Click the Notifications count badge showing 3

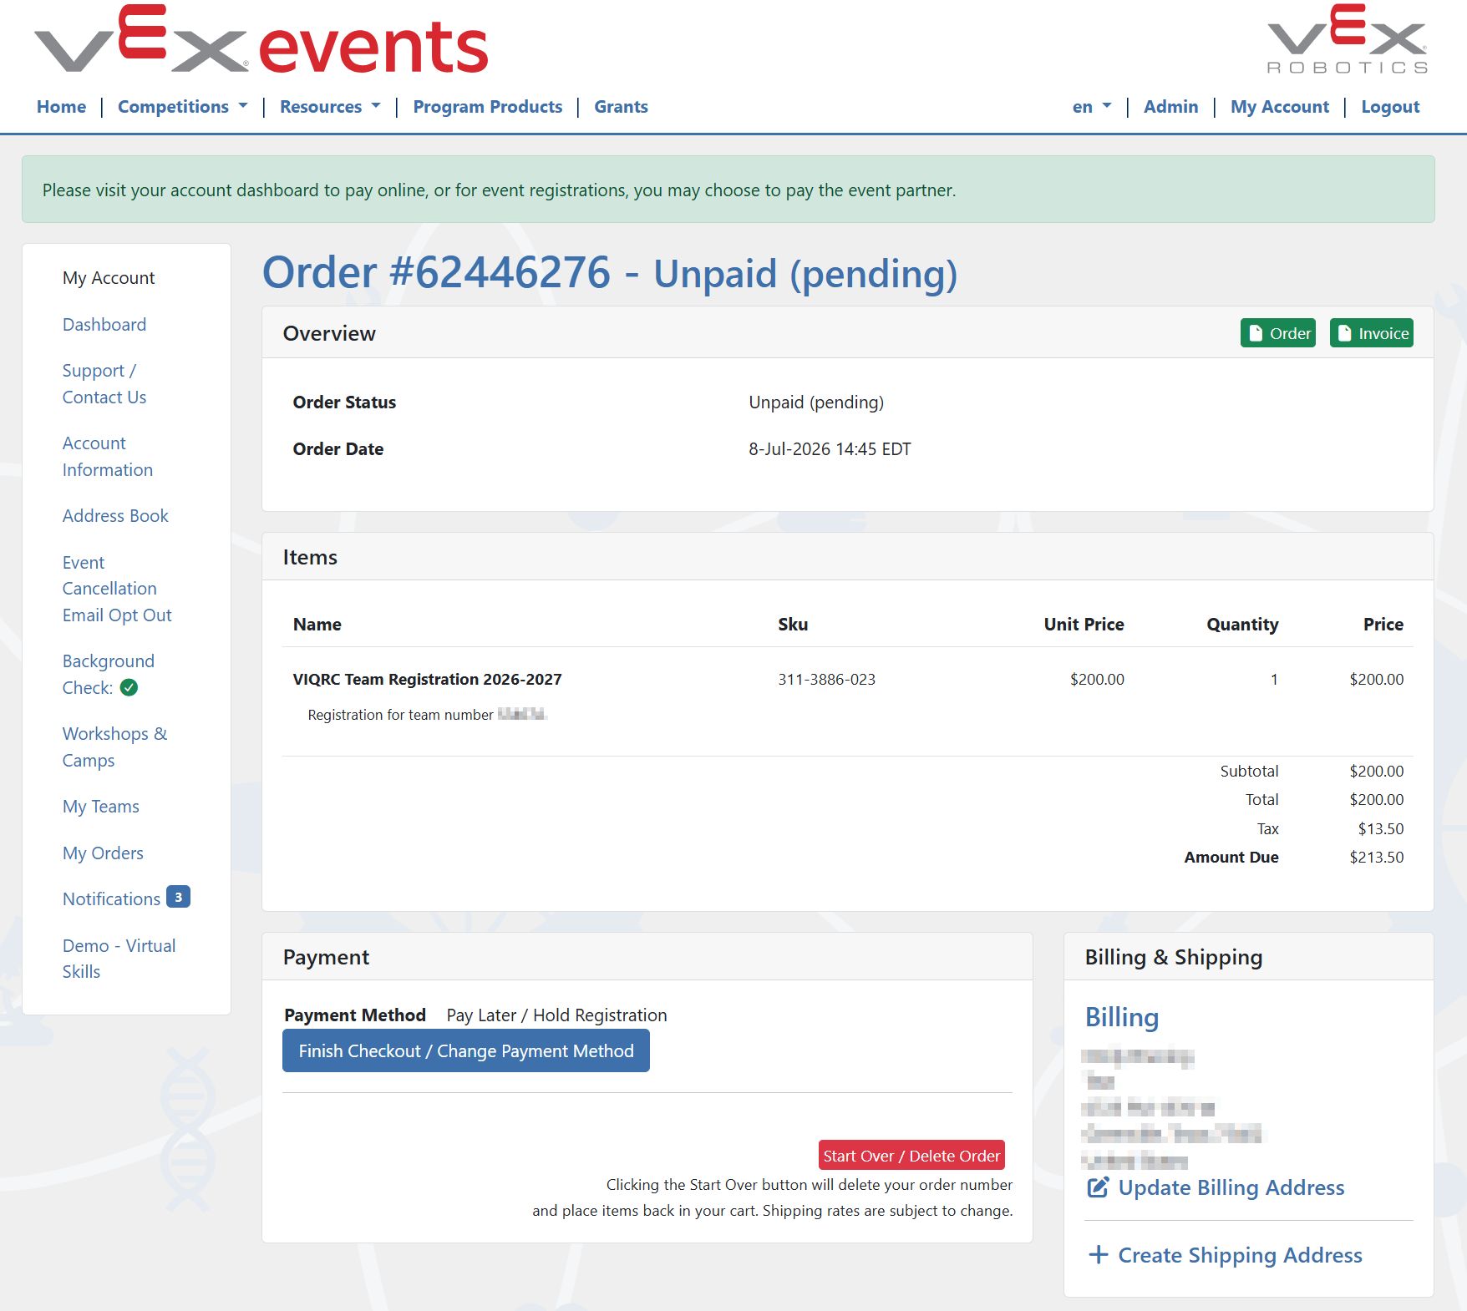(x=178, y=897)
